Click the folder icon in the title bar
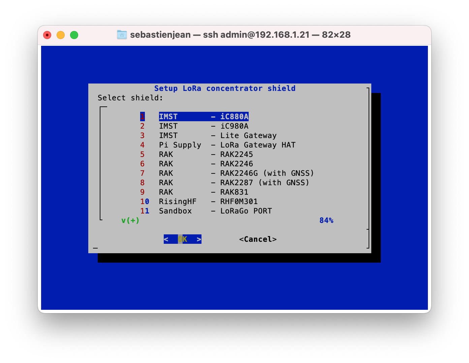Screen dimensions: 469x363 [x=122, y=35]
